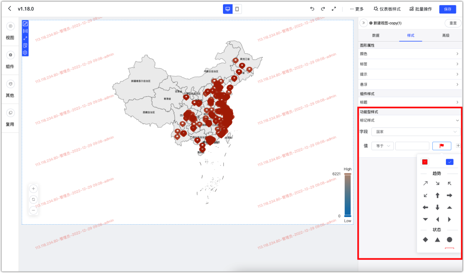Image resolution: width=464 pixels, height=273 pixels.
Task: Open the grid/matrix icon on the view toolbar
Action: [x=25, y=31]
